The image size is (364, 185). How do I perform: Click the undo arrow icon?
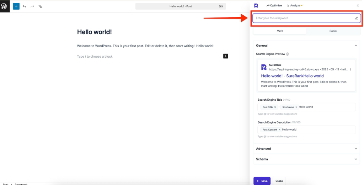click(24, 6)
